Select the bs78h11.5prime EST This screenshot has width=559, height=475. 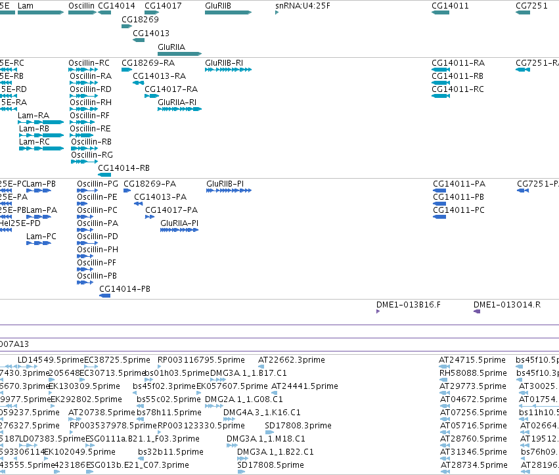[x=140, y=419]
